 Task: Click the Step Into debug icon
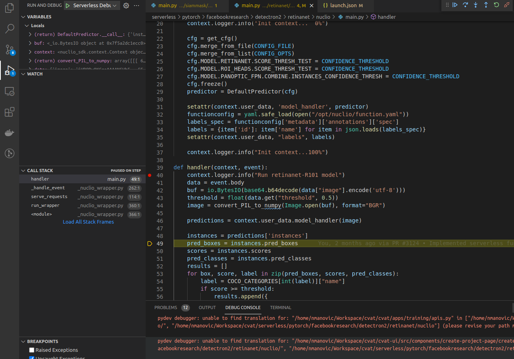point(475,5)
